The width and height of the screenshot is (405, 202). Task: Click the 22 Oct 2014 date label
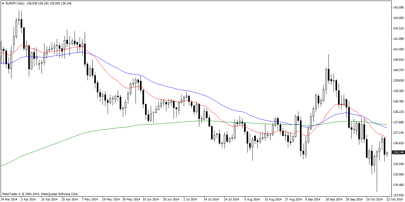[x=395, y=199]
